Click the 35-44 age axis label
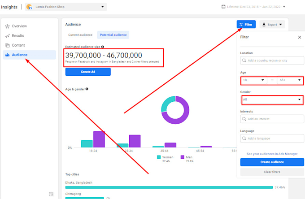The image size is (305, 199). click(x=164, y=151)
